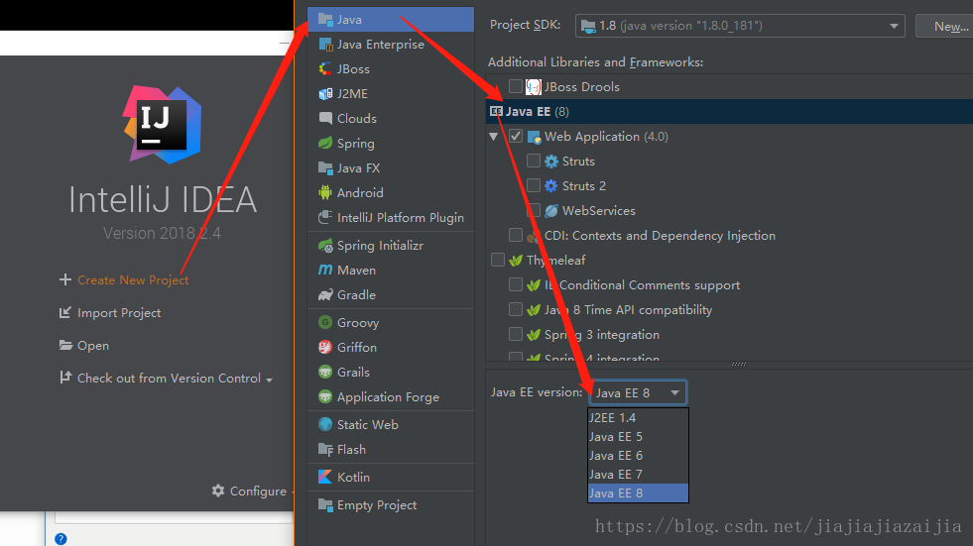Click the IntelliJ IDEA logo

(x=163, y=125)
